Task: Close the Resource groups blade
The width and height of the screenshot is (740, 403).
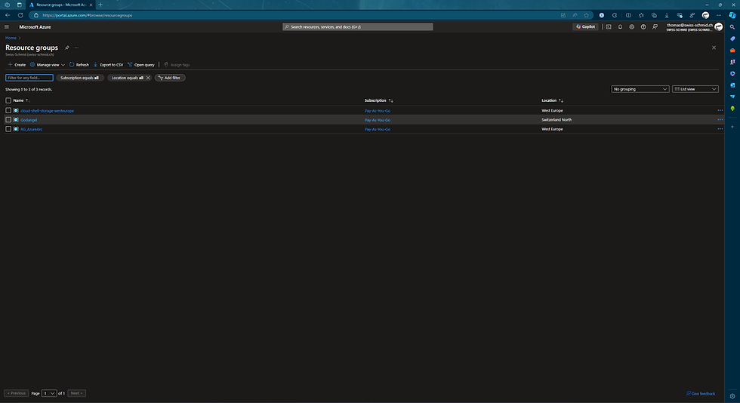Action: pyautogui.click(x=714, y=48)
